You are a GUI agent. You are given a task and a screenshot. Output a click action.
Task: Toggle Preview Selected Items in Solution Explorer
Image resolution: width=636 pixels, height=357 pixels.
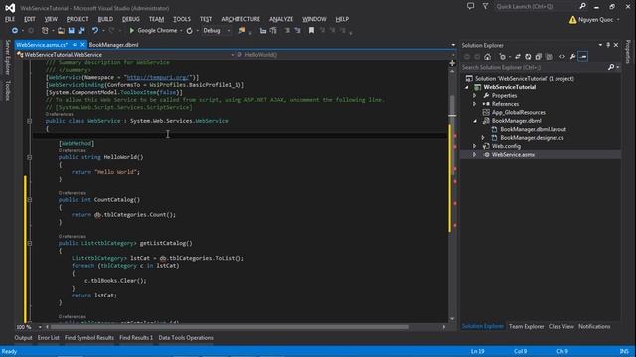[x=583, y=57]
